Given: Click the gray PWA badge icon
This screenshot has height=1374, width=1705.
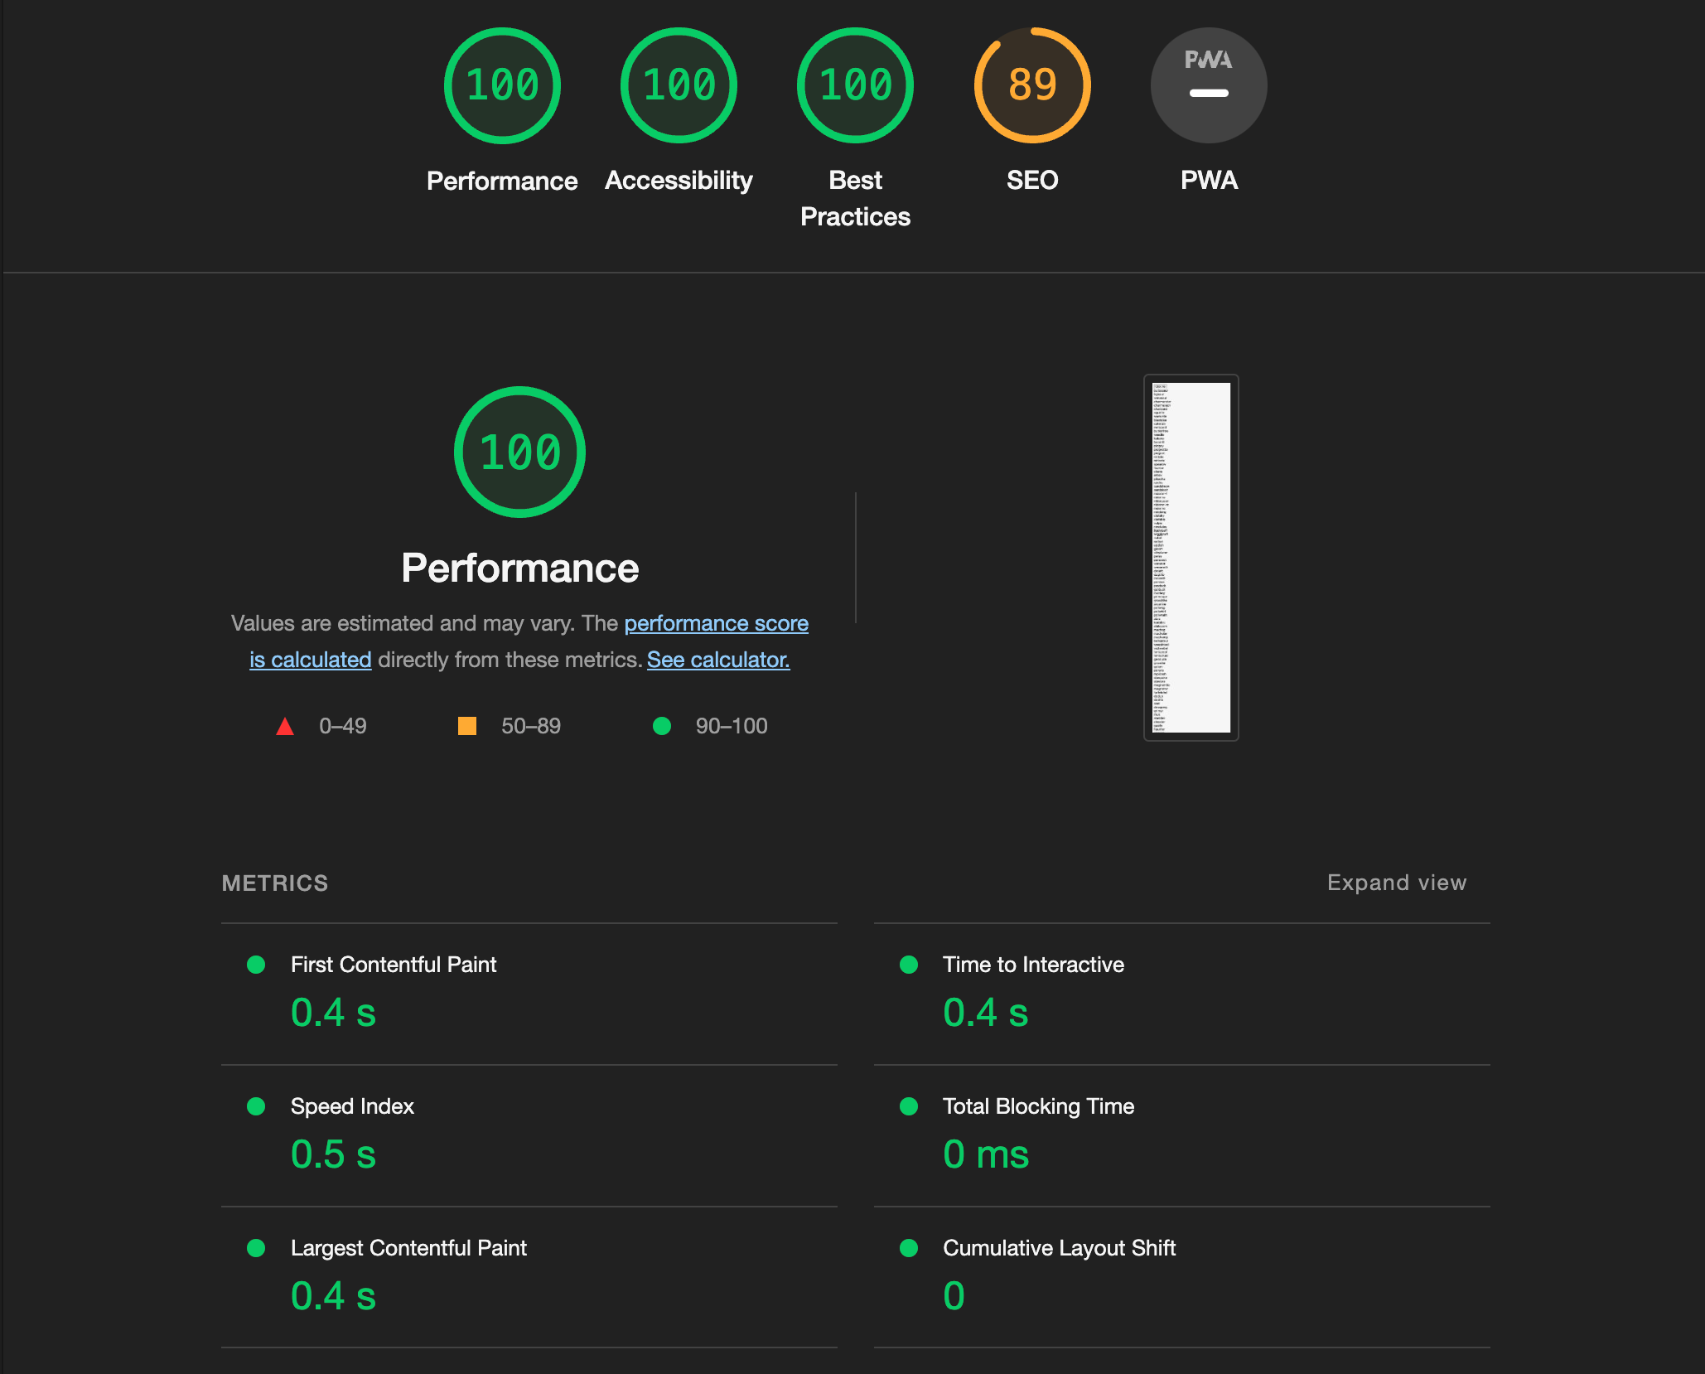Looking at the screenshot, I should point(1209,85).
